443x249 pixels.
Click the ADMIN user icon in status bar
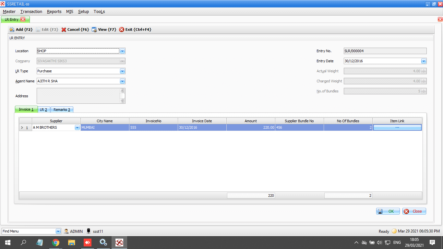[66, 231]
